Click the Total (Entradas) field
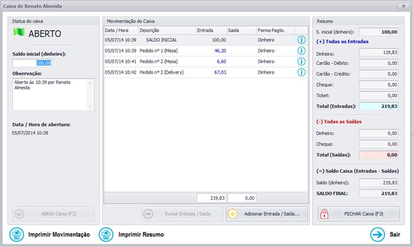This screenshot has width=413, height=247. (x=379, y=107)
